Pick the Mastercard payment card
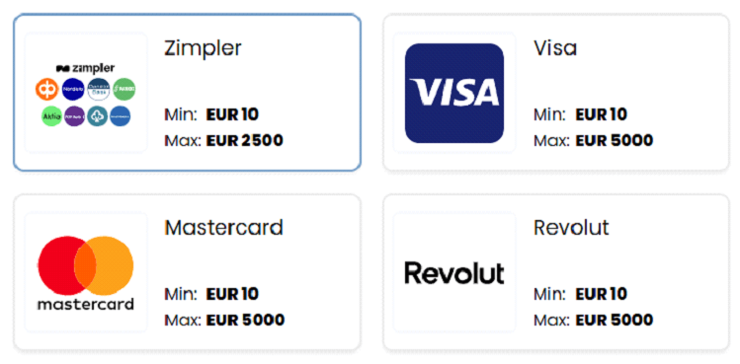The height and width of the screenshot is (364, 740). click(x=188, y=272)
